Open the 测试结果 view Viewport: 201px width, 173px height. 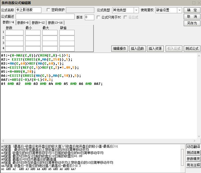[193, 153]
